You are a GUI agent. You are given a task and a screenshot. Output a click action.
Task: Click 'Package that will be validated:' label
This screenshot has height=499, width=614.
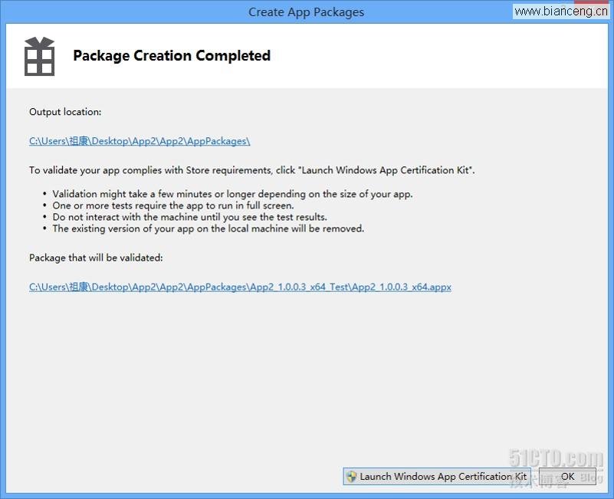(96, 258)
